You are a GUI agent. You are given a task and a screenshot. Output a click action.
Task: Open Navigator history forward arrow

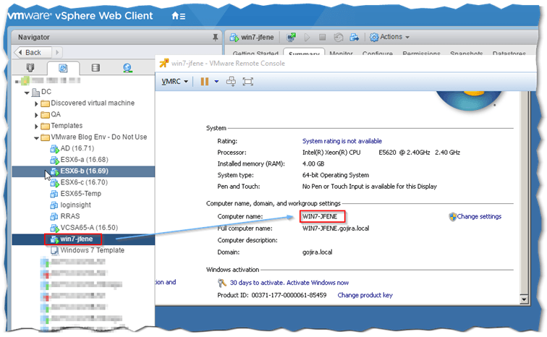coord(57,52)
